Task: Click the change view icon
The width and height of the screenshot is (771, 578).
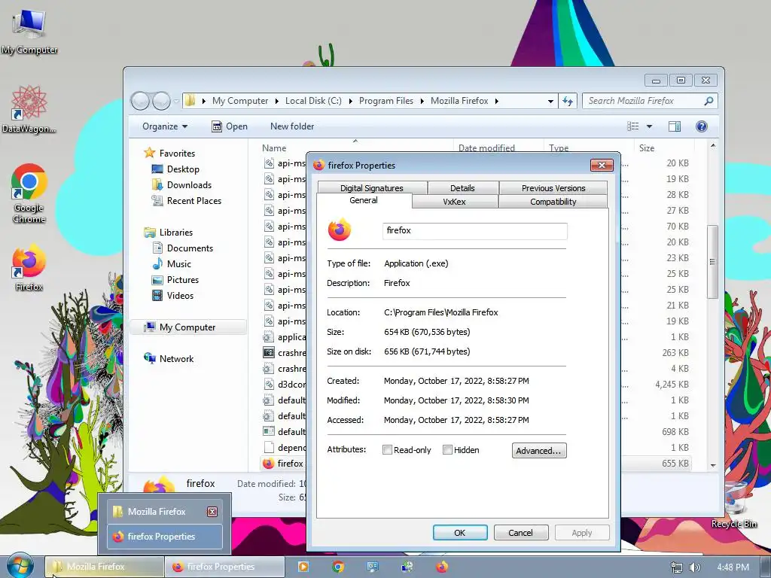Action: (632, 126)
